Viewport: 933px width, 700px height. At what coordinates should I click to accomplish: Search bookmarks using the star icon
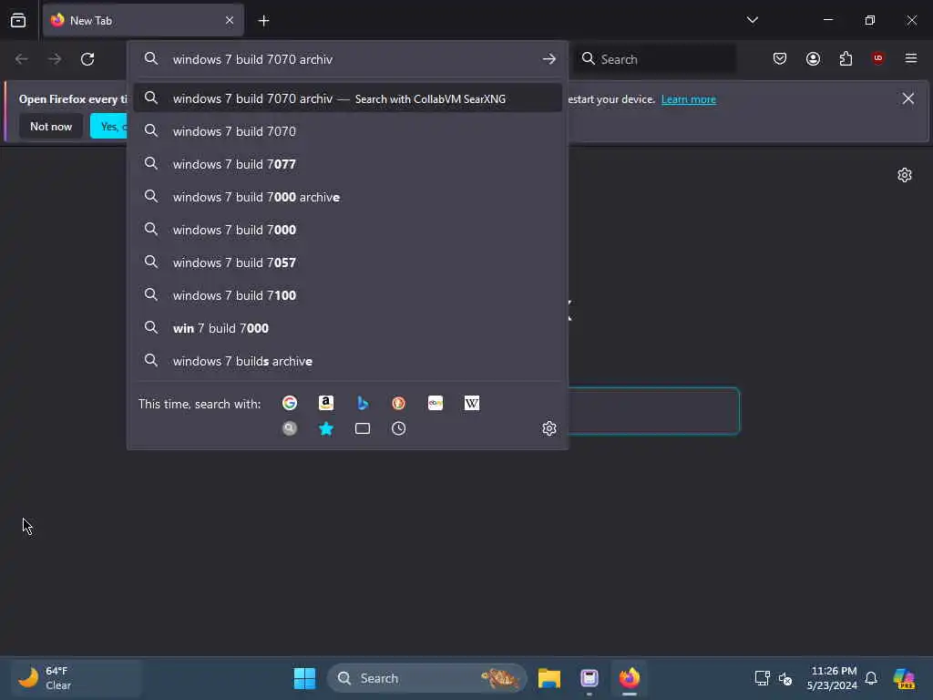(326, 428)
